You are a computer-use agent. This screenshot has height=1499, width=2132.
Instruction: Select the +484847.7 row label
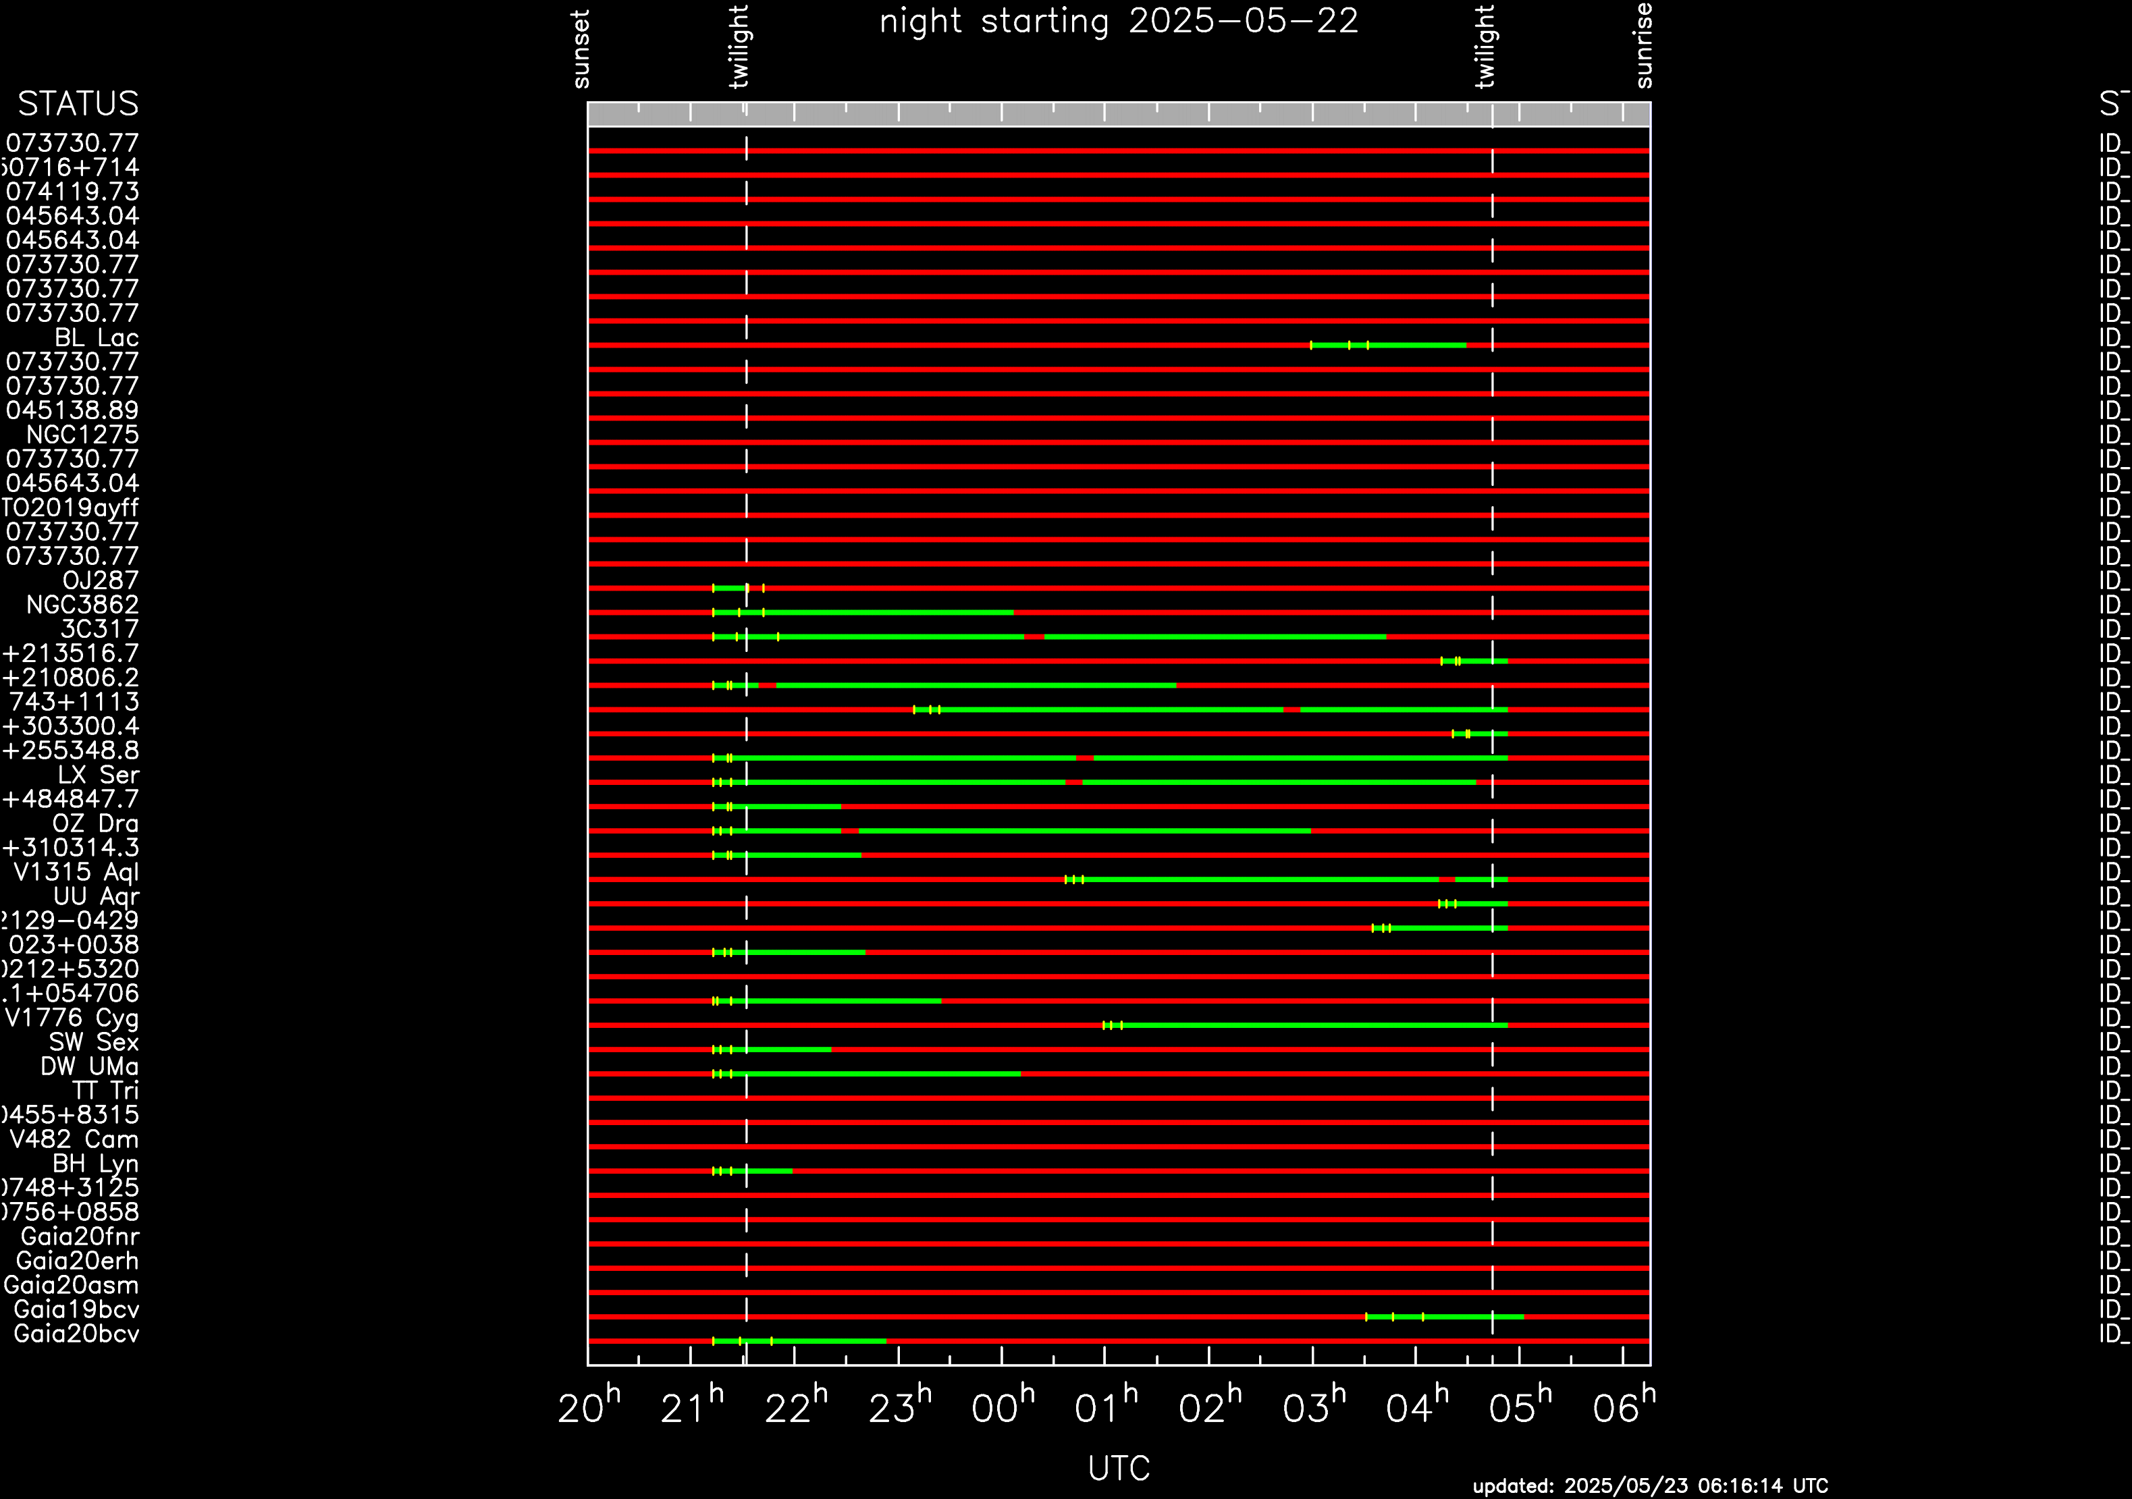(71, 799)
